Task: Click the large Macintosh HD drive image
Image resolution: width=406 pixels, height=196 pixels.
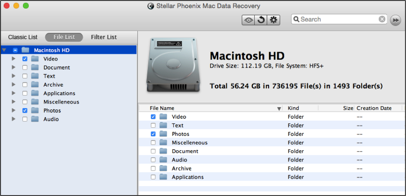Action: point(173,65)
